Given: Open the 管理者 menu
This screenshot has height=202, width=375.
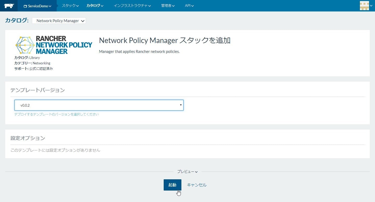Looking at the screenshot, I should click(168, 5).
